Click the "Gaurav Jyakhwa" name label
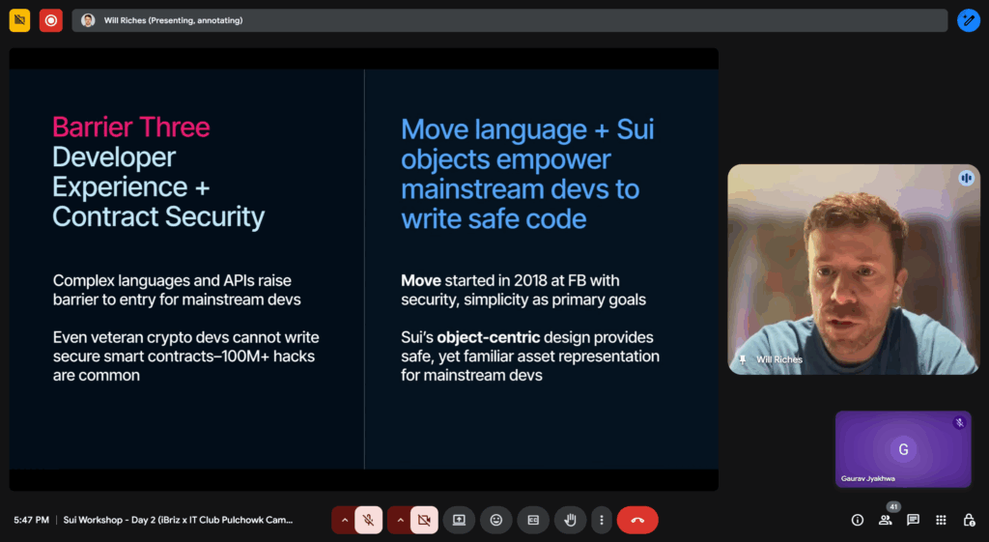The width and height of the screenshot is (989, 542). (x=868, y=478)
